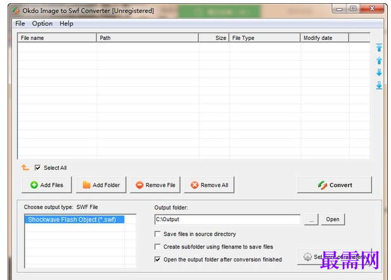
Task: Click the Add Folder button
Action: 101,185
